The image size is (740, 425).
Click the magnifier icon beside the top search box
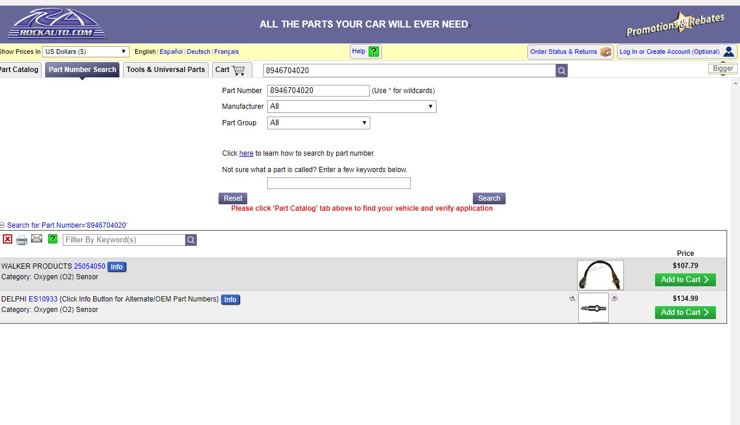click(x=562, y=71)
